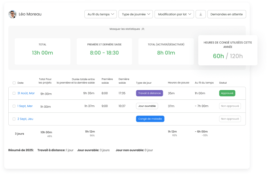Select the 1 Sept, Mer row checkbox
Screen dimensions: 269x184
click(x=14, y=106)
